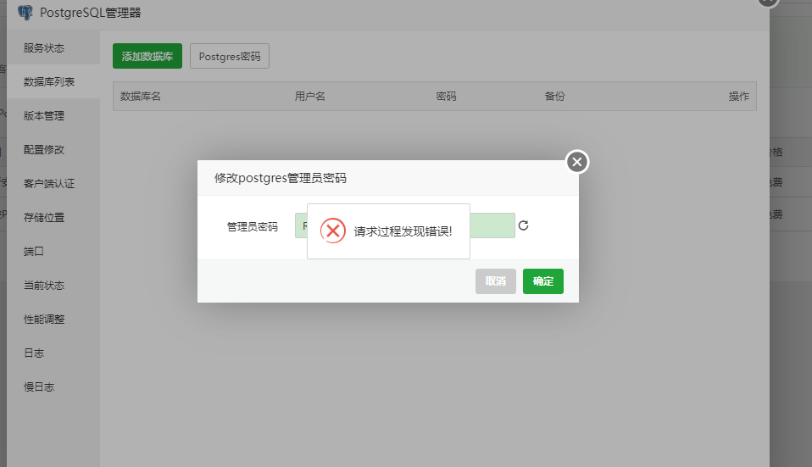Open the 慢日志 sidebar tab

(x=53, y=386)
